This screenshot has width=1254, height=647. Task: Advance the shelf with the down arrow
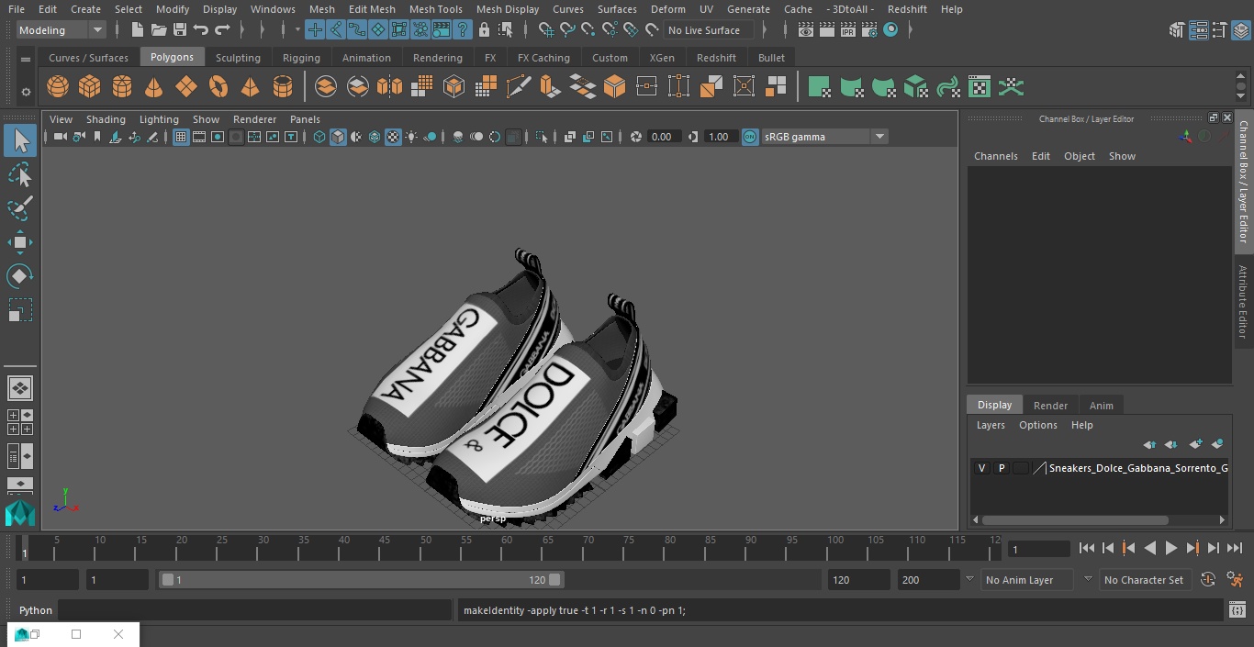(1241, 95)
